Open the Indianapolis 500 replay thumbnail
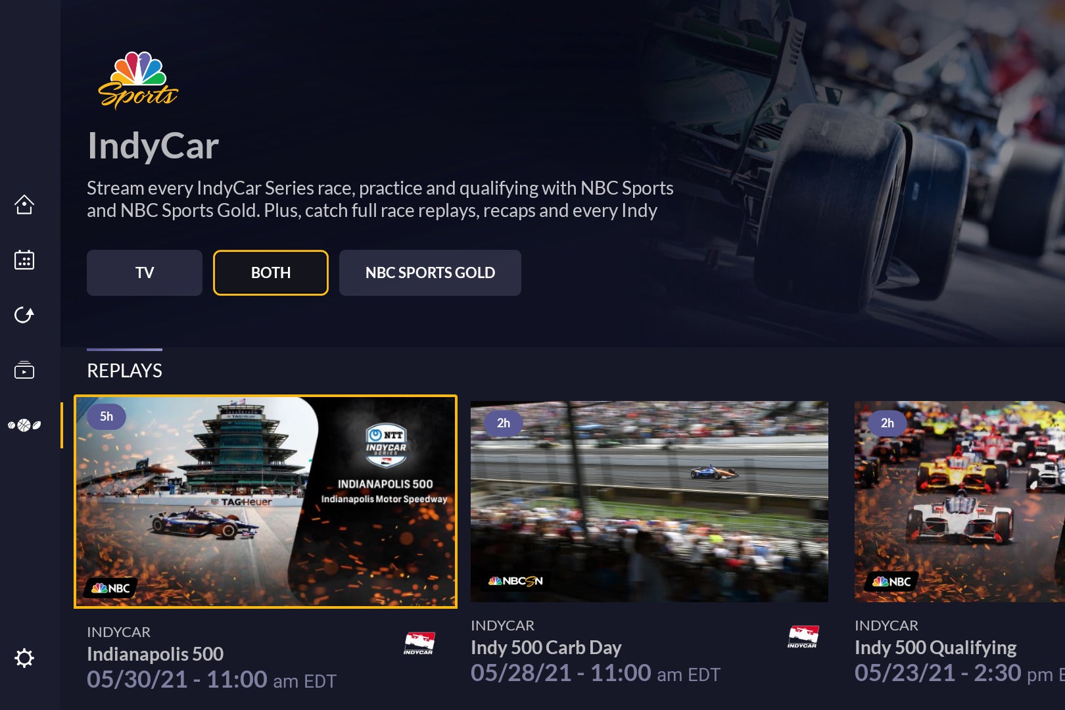 [266, 502]
